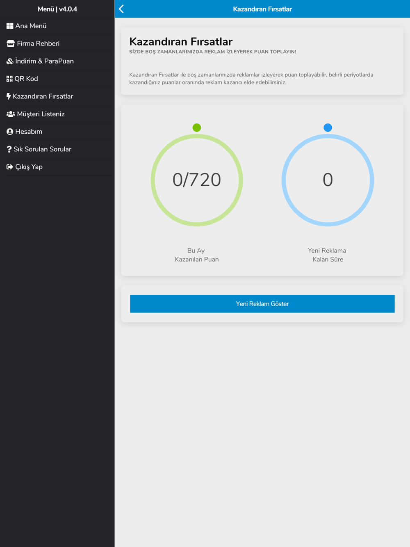Go back using the header arrow
The height and width of the screenshot is (547, 410).
click(x=121, y=9)
